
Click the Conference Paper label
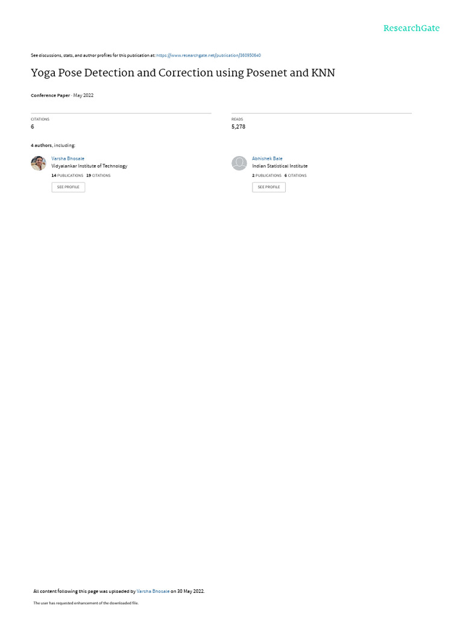[x=51, y=95]
